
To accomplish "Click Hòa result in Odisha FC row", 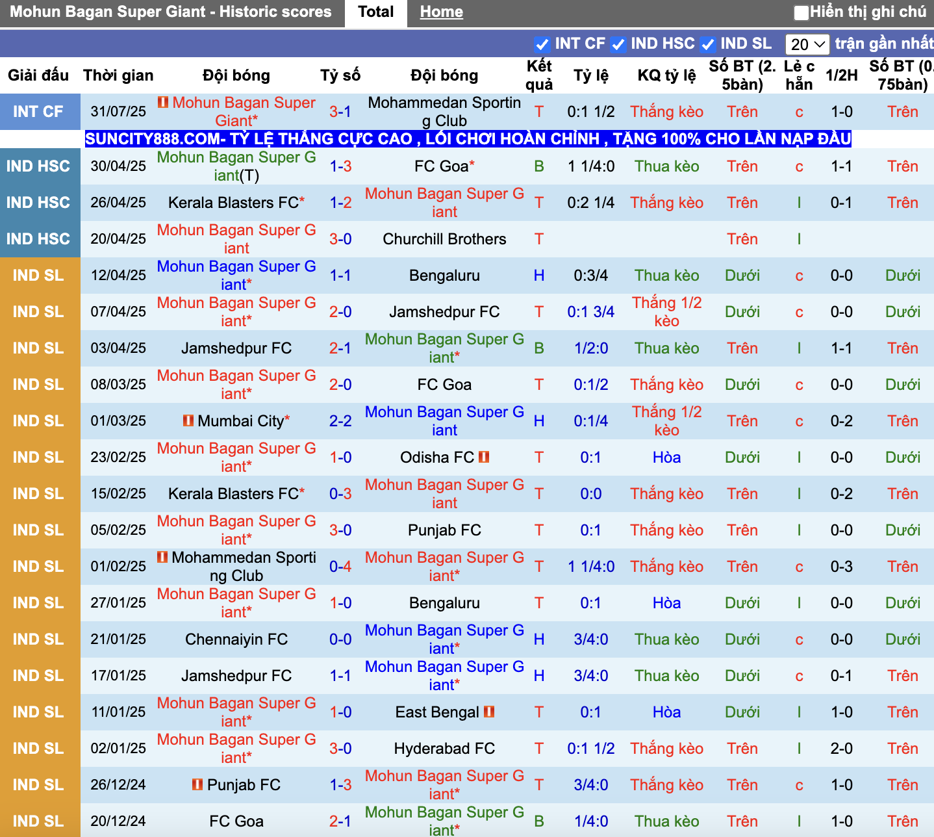I will tap(667, 457).
